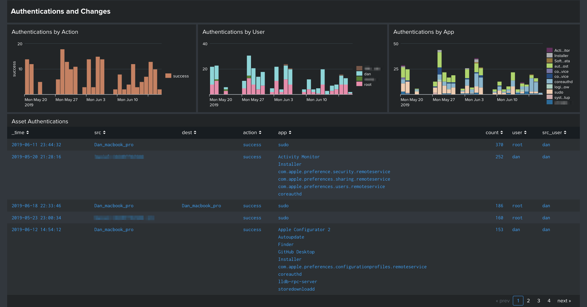Viewport: 587px width, 307px height.
Task: Click the 'Activity Monitor' app link
Action: (x=299, y=157)
